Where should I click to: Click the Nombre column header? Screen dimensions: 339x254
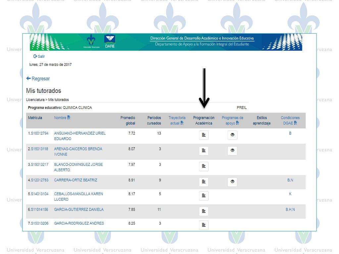click(x=60, y=118)
